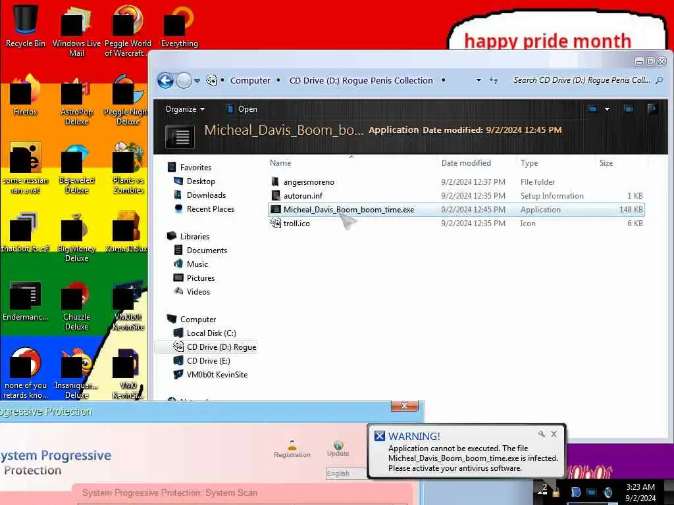674x505 pixels.
Task: Launch Firefox from the desktop
Action: 26,95
